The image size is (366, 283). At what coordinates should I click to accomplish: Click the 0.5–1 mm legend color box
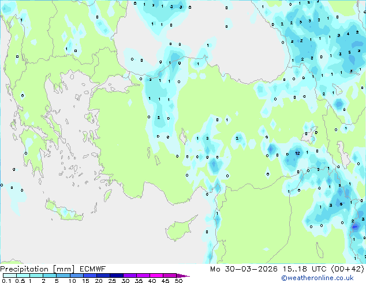coord(23,275)
